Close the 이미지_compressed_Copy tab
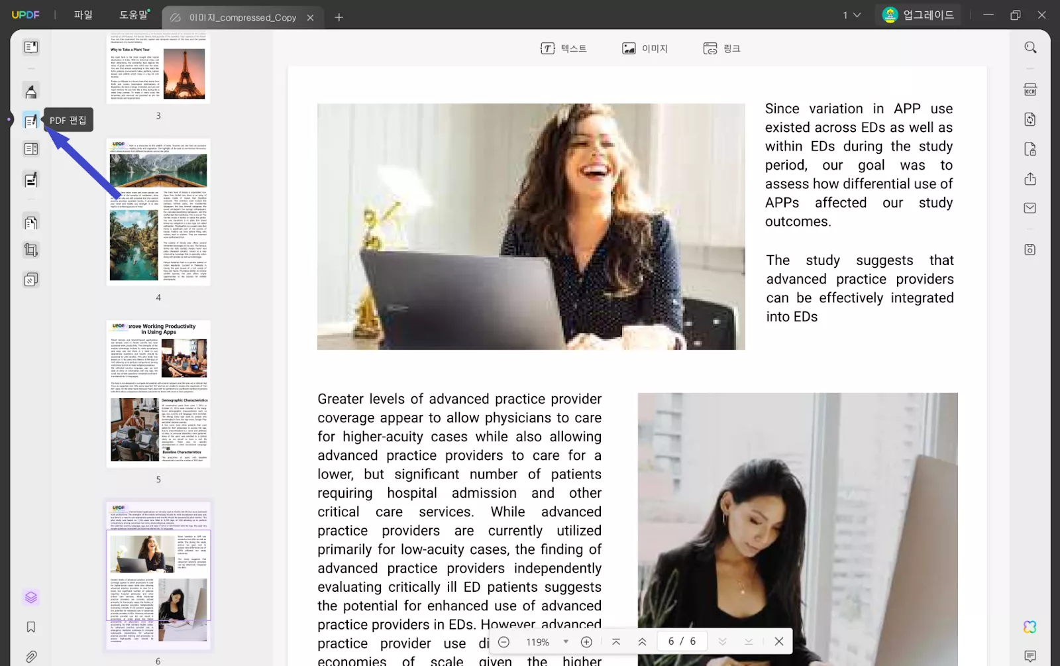 pos(310,18)
